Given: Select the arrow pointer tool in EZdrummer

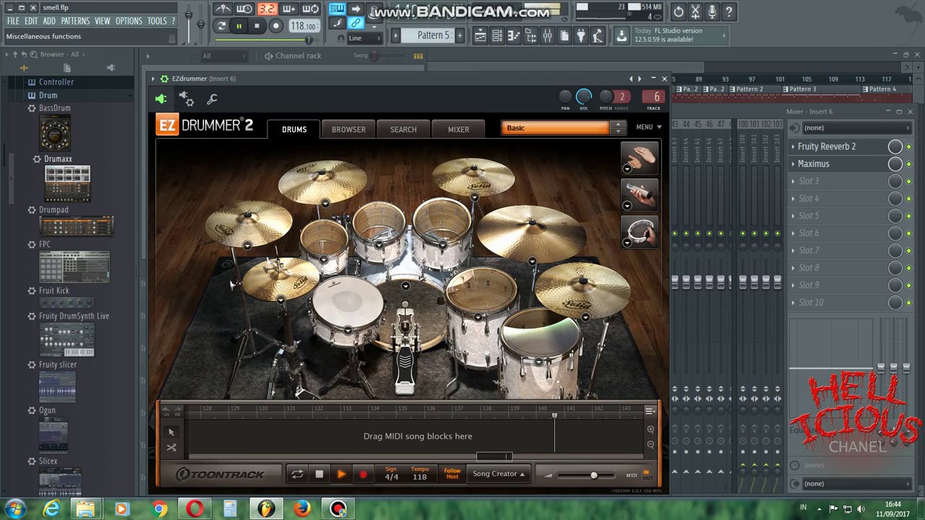Looking at the screenshot, I should (171, 432).
